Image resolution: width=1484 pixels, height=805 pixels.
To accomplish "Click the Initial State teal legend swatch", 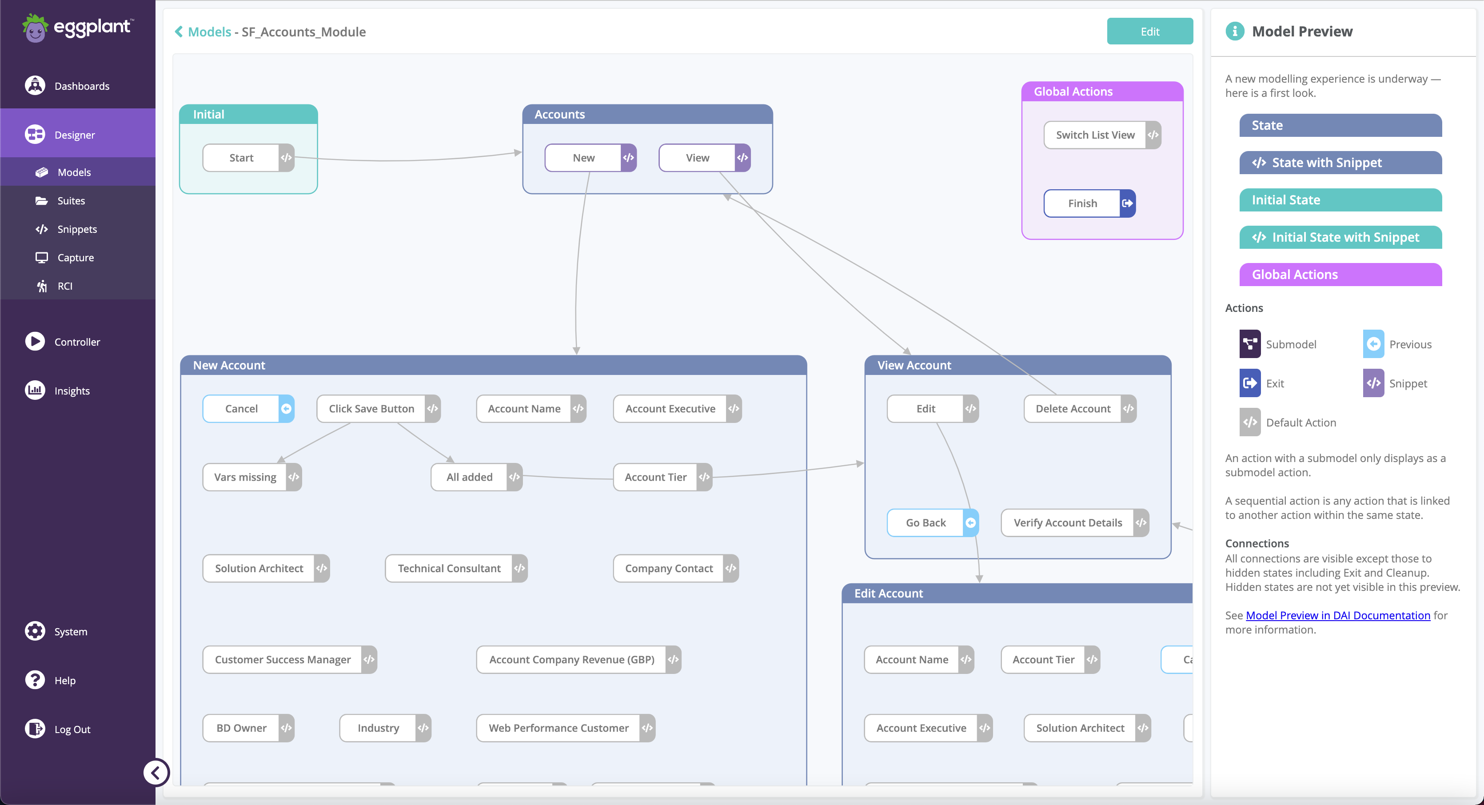I will tap(1340, 200).
